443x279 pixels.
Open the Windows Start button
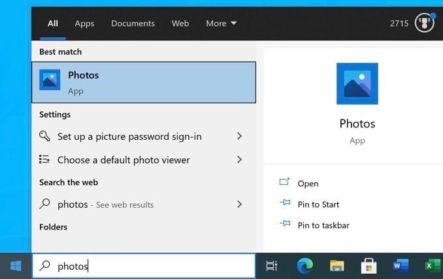16,265
